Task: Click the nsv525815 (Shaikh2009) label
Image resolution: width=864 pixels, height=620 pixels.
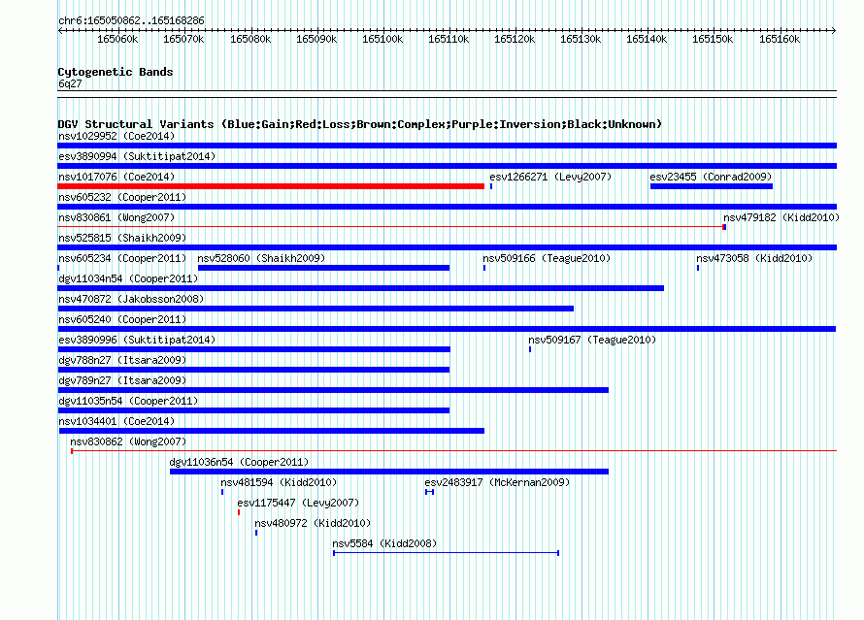Action: click(122, 238)
